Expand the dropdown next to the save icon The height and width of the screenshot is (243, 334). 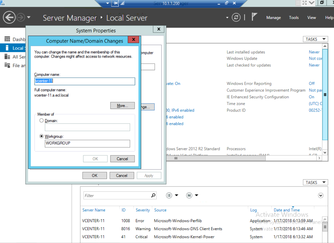[x=197, y=195]
